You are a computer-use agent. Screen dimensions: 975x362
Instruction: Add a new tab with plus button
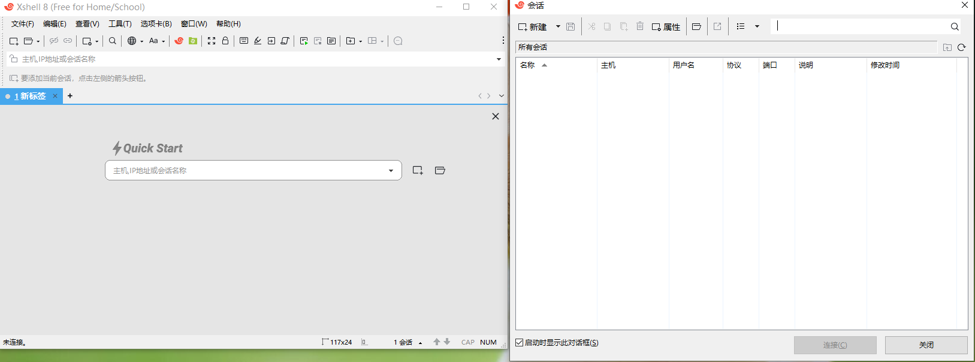(x=70, y=96)
